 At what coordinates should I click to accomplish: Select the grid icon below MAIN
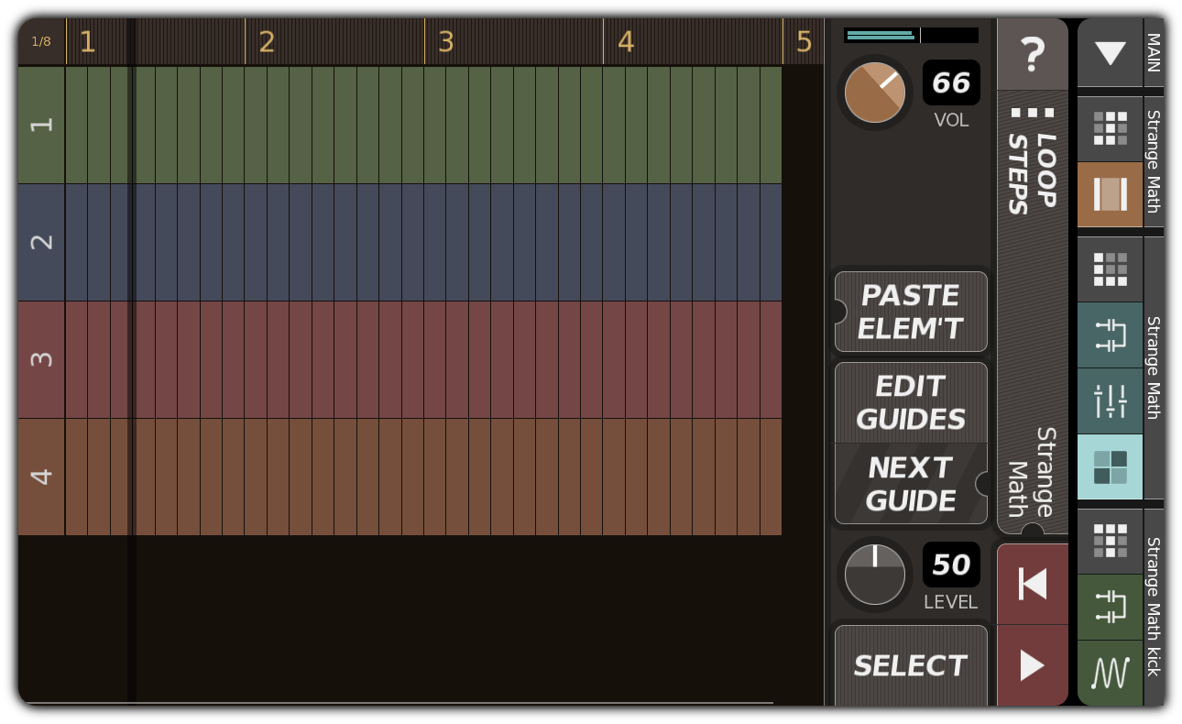(x=1110, y=128)
